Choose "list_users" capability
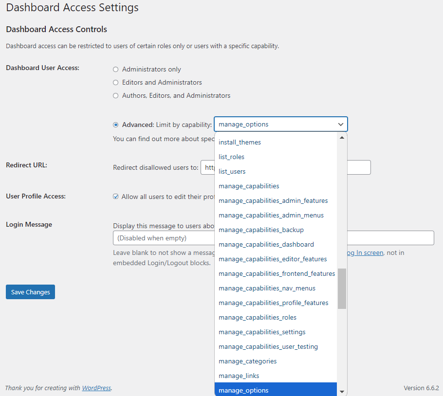Image resolution: width=443 pixels, height=396 pixels. (232, 171)
